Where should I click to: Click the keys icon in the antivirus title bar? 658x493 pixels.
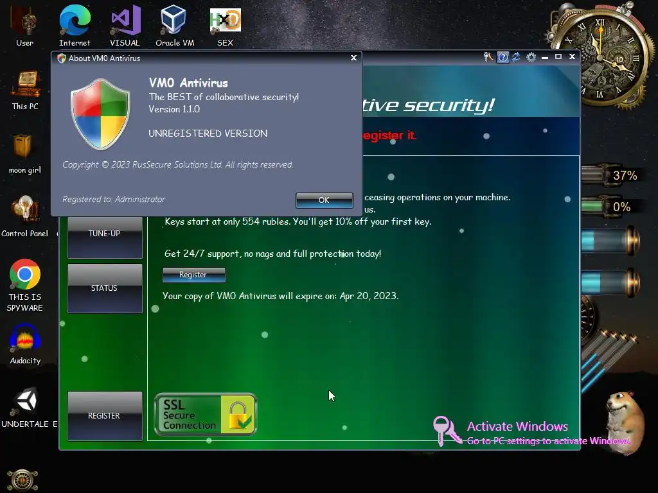pos(488,57)
